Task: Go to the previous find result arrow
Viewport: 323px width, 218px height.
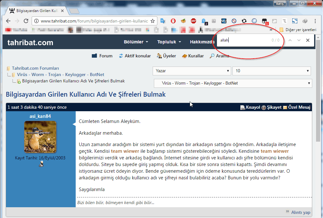Action: (x=290, y=40)
